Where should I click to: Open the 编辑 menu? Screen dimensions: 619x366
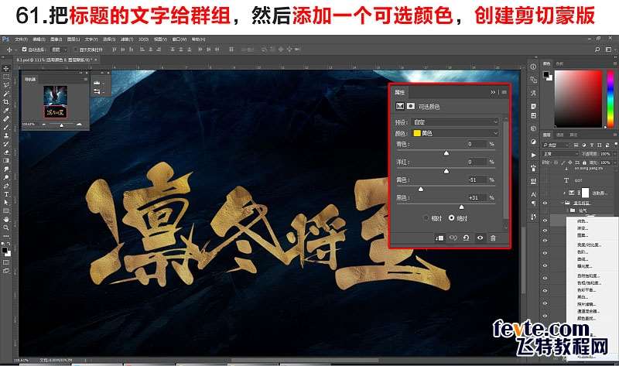[x=38, y=39]
